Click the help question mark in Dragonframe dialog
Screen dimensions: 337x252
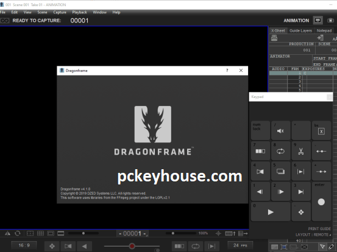pos(227,71)
